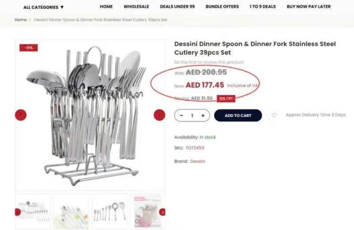Image resolution: width=354 pixels, height=230 pixels.
Task: Decrease quantity with the minus button
Action: pos(182,115)
